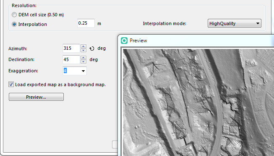Click the Preview window title text
Screen dimensions: 274x156
click(x=138, y=41)
